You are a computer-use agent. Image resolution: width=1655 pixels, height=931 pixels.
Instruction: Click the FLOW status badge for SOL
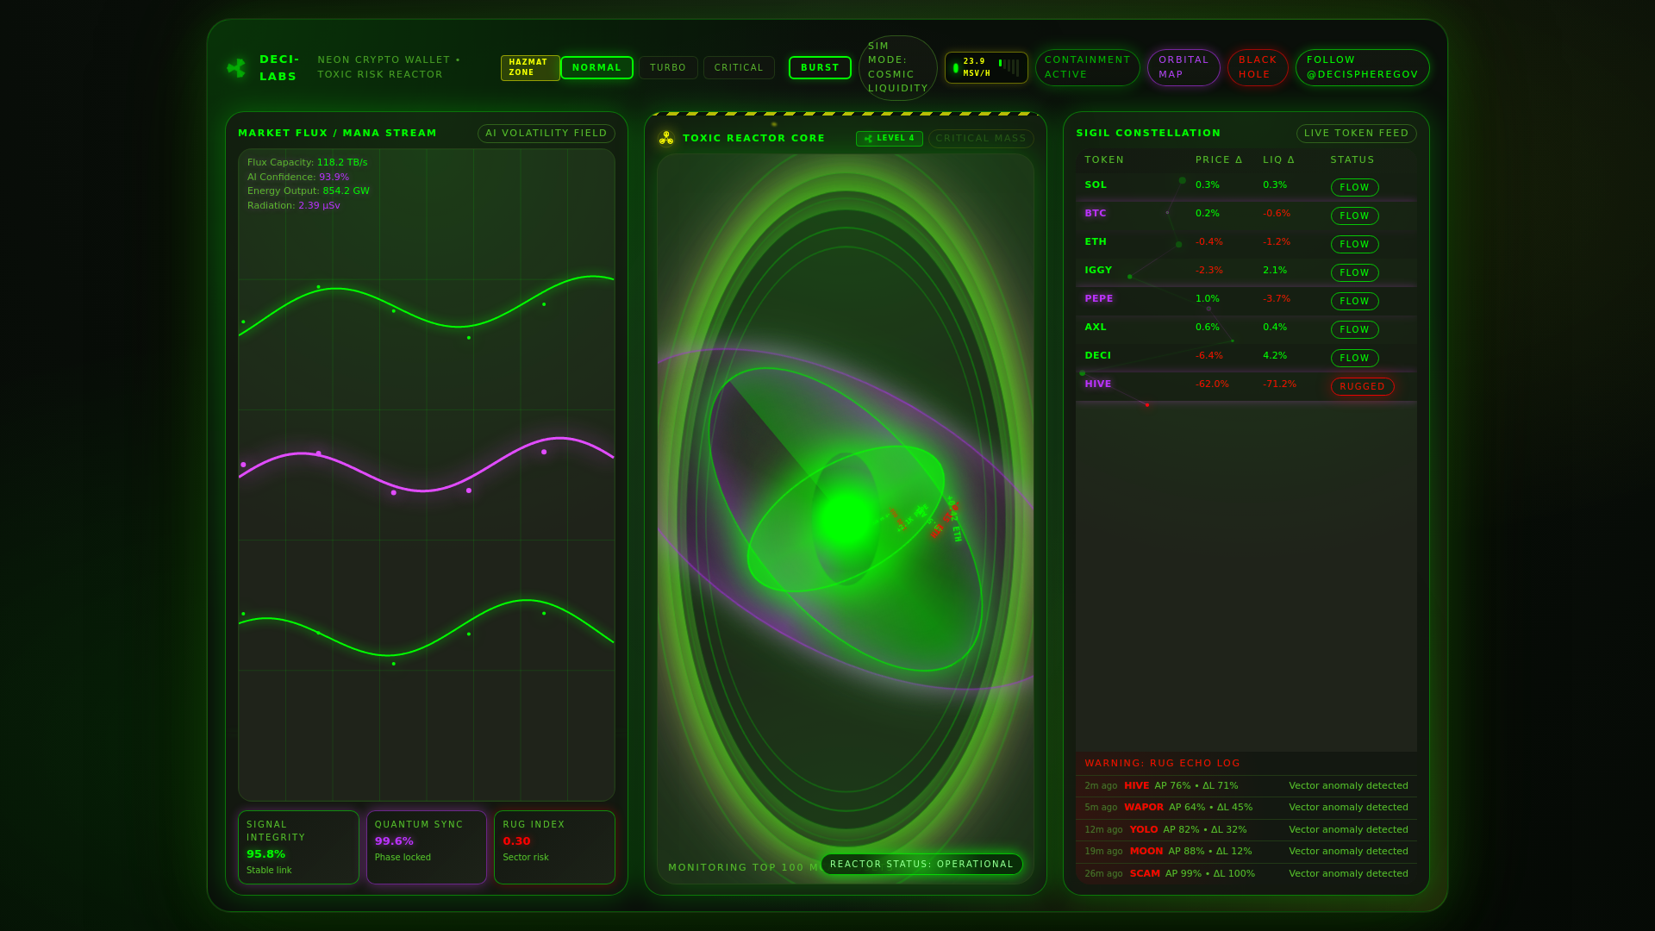pos(1354,188)
